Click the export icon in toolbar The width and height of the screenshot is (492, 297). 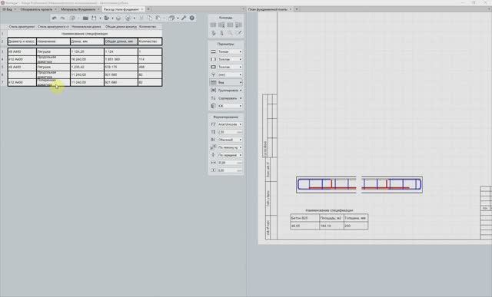[x=107, y=18]
